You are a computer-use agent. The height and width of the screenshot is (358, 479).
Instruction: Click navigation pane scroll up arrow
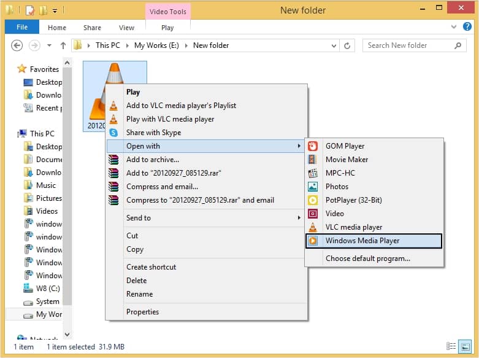click(x=67, y=63)
